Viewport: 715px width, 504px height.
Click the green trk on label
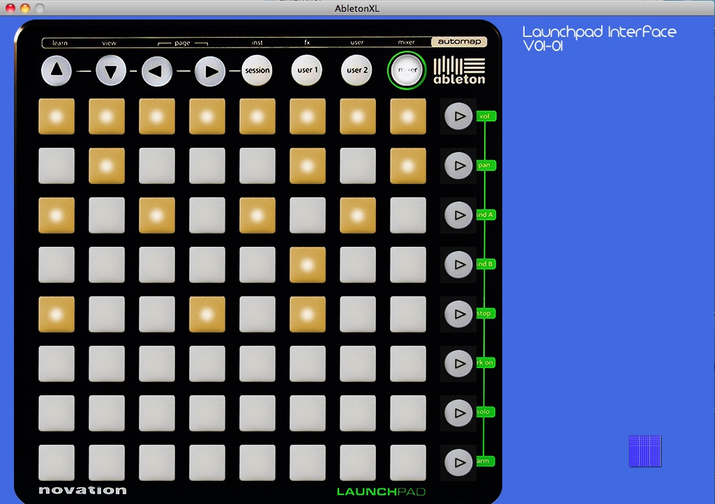[x=486, y=362]
